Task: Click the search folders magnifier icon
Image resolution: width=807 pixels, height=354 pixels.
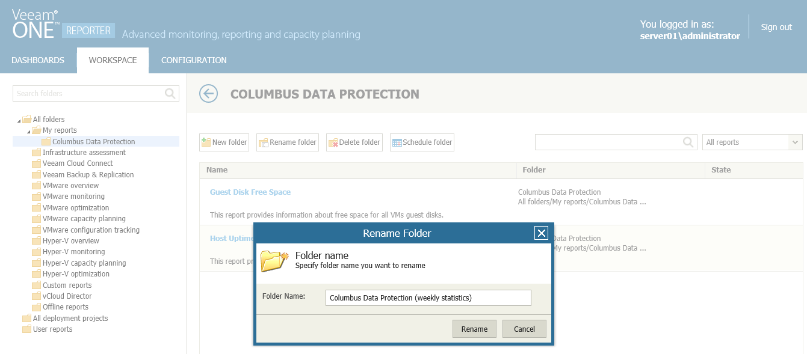Action: 170,93
